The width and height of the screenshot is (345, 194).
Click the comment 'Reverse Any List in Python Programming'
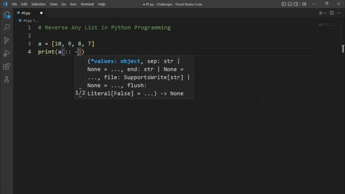coord(108,27)
